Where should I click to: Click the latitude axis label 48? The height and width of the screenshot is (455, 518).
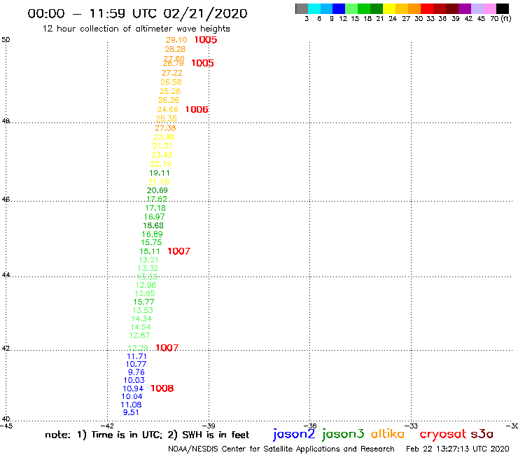6,121
